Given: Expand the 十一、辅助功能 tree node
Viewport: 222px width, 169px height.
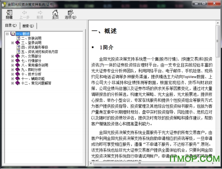Looking at the screenshot, I should click(x=12, y=78).
